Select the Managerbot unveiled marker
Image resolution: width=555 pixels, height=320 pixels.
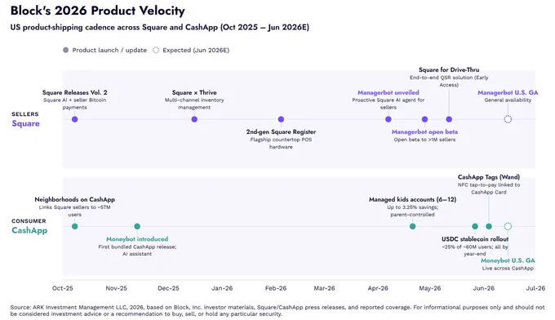pyautogui.click(x=388, y=119)
